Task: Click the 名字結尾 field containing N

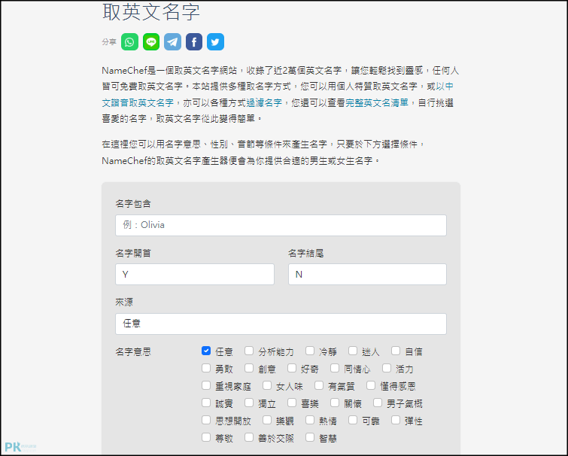Action: (x=367, y=274)
